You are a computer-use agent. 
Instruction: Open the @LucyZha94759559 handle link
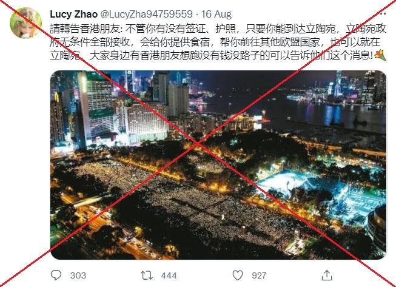coord(147,14)
